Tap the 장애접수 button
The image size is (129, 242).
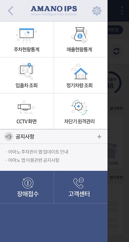pyautogui.click(x=27, y=187)
